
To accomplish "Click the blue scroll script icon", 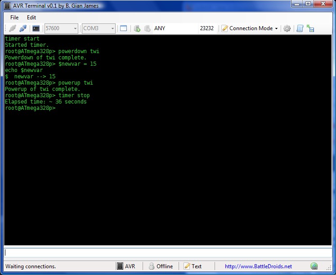I will point(300,28).
